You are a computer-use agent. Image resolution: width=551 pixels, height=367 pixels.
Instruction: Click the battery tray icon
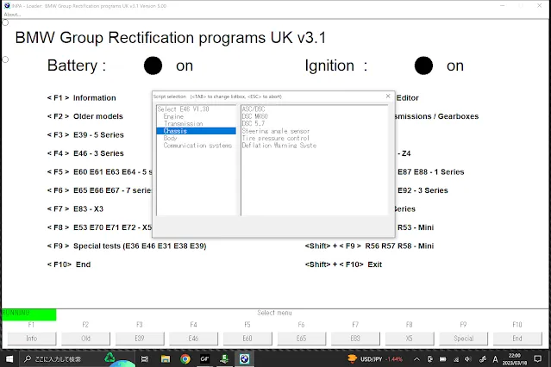[x=442, y=359]
